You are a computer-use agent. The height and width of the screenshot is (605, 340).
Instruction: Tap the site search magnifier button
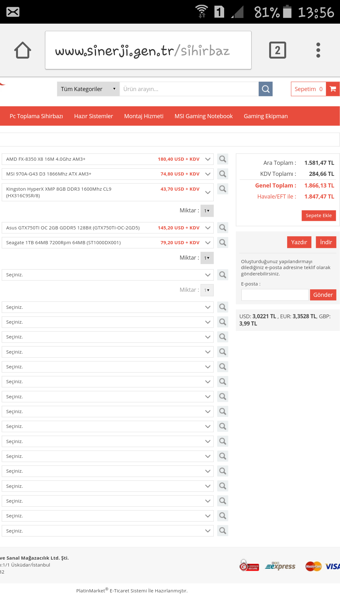266,89
